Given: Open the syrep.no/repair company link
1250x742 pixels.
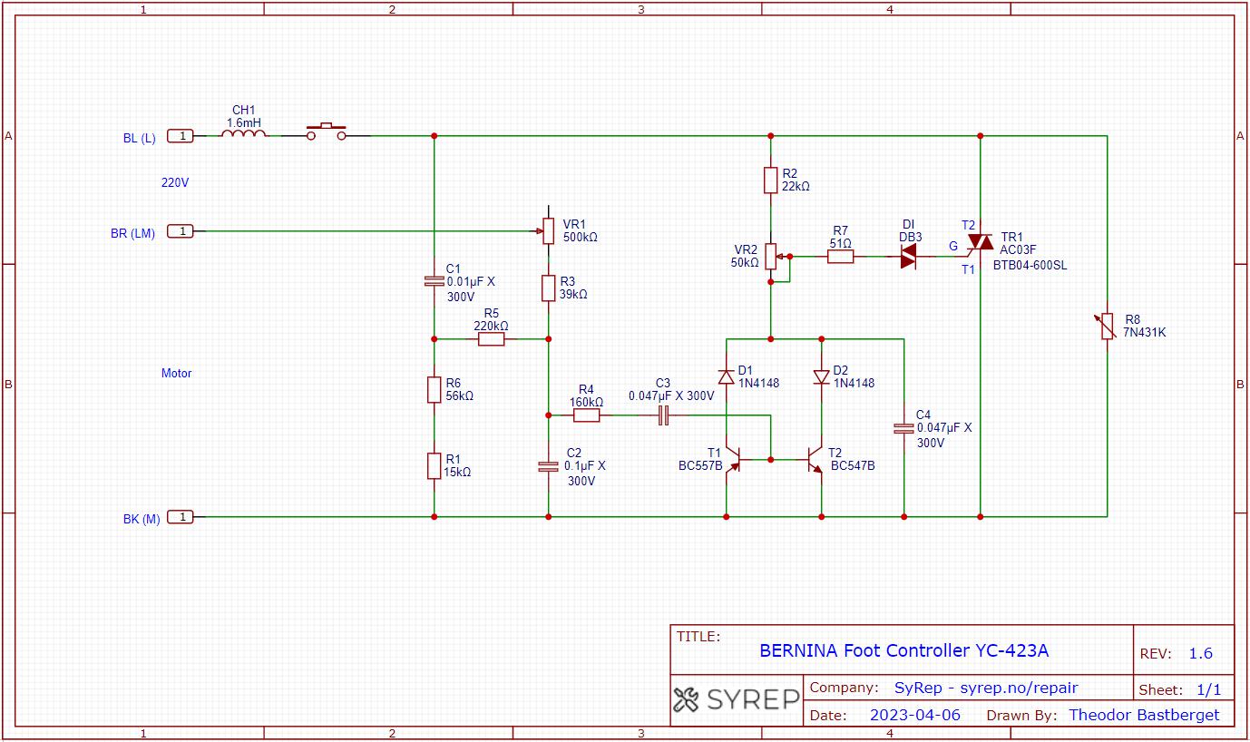Looking at the screenshot, I should click(x=985, y=688).
